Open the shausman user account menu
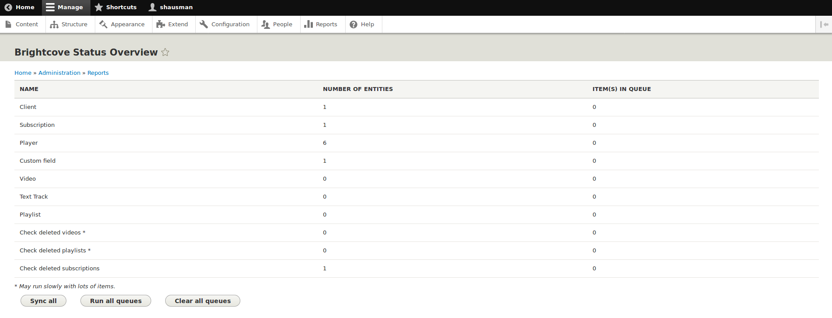The width and height of the screenshot is (832, 318). pos(171,7)
